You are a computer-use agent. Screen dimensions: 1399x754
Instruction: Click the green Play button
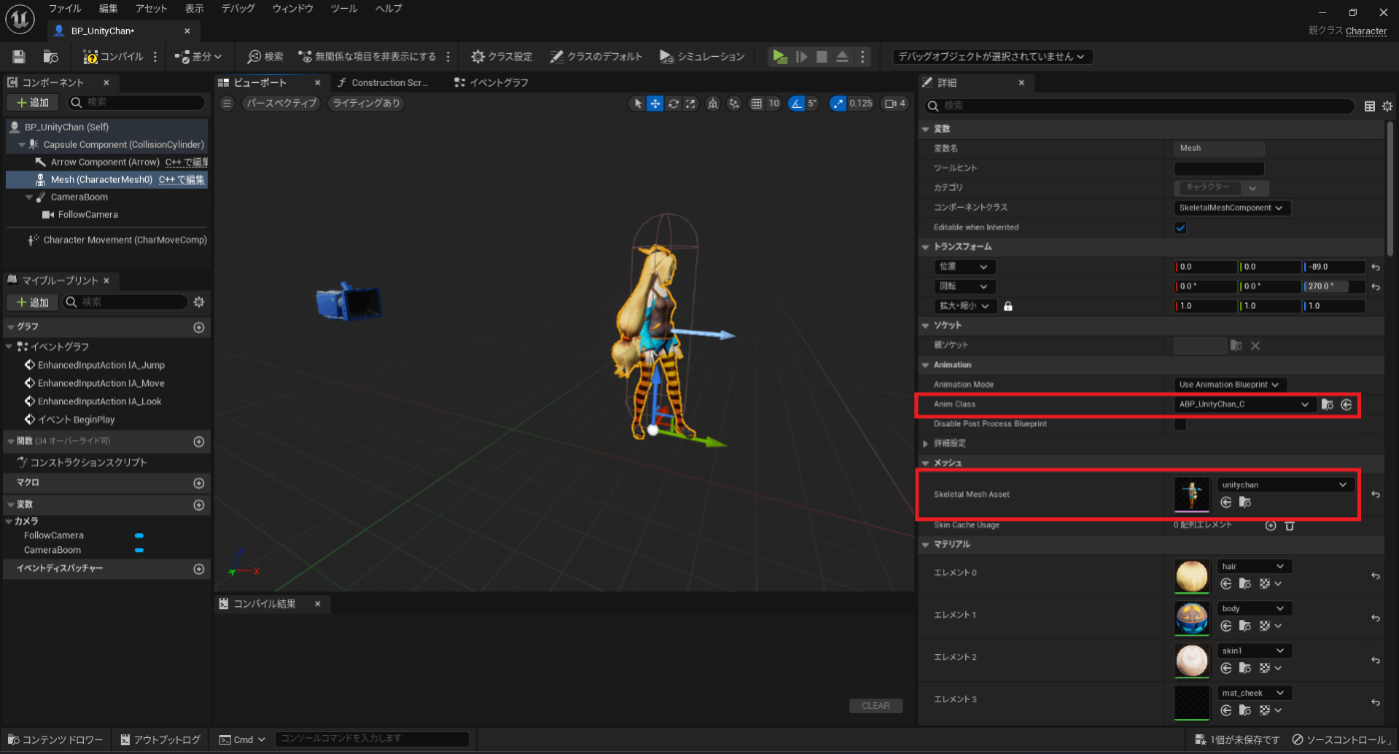click(x=778, y=57)
